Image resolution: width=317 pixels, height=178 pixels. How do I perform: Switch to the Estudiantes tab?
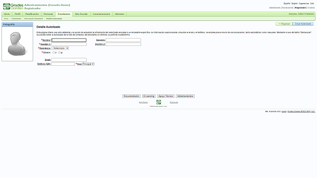click(x=64, y=14)
